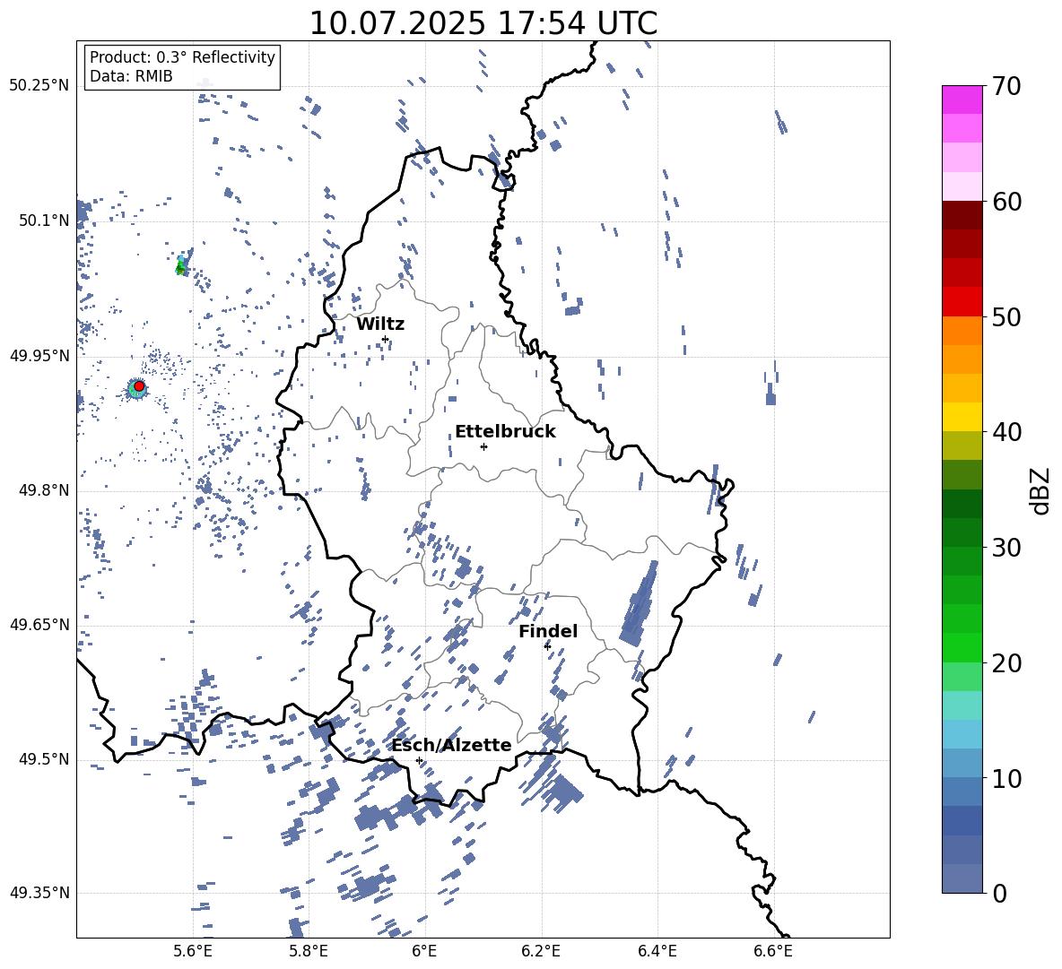This screenshot has height=969, width=1062.
Task: Click the 'Data: RMIB' legend text
Action: 131,76
